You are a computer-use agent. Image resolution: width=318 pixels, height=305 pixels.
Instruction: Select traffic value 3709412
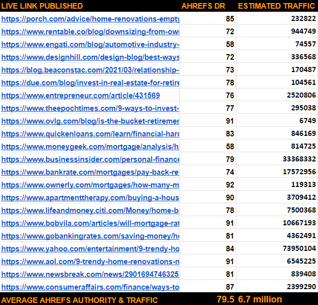tap(301, 198)
